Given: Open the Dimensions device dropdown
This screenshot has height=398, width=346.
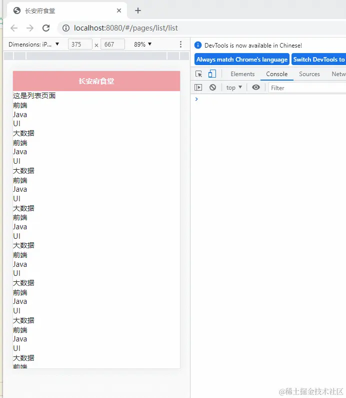Looking at the screenshot, I should coord(33,45).
